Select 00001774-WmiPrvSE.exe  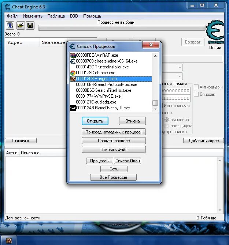pos(111,96)
